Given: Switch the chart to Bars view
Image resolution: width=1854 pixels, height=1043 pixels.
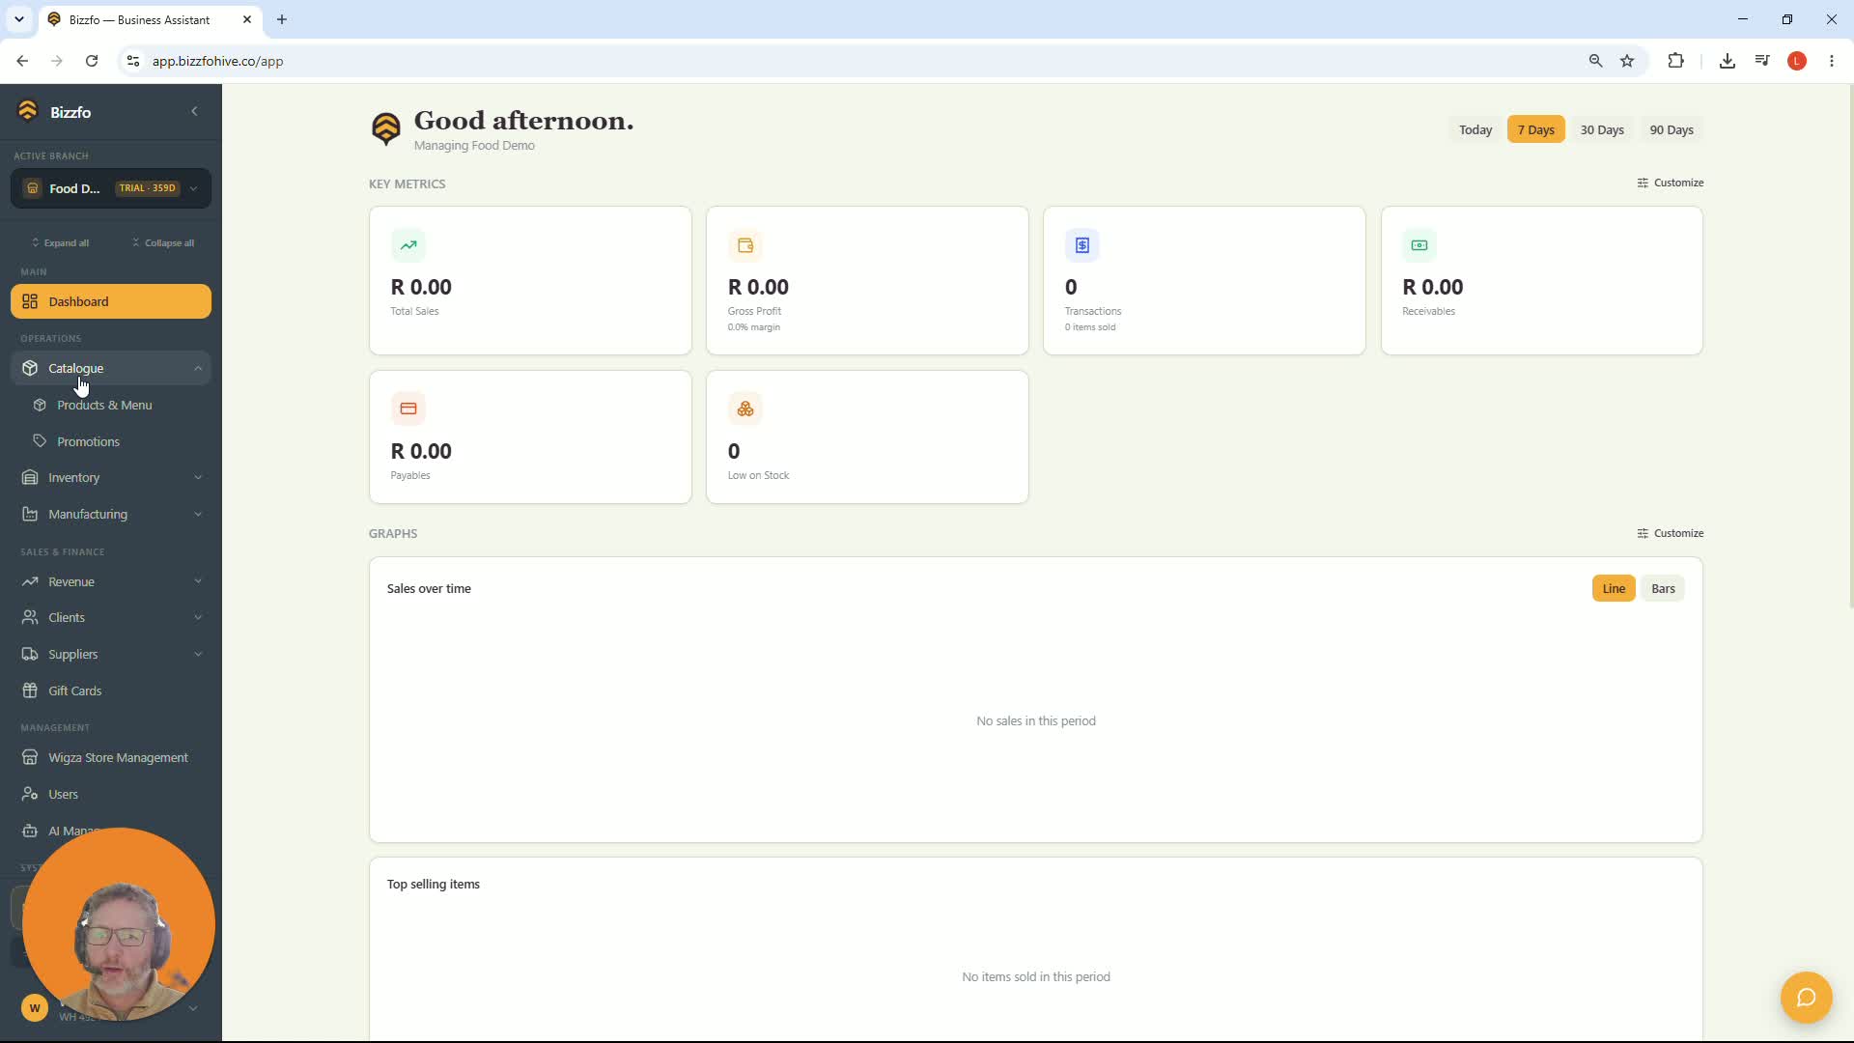Looking at the screenshot, I should (1663, 588).
